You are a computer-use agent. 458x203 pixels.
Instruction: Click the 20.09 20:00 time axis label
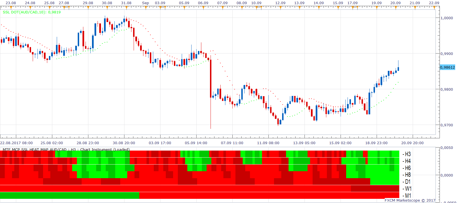412,143
